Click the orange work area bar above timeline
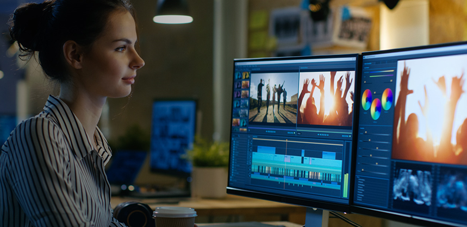The image size is (467, 227). pos(297,142)
